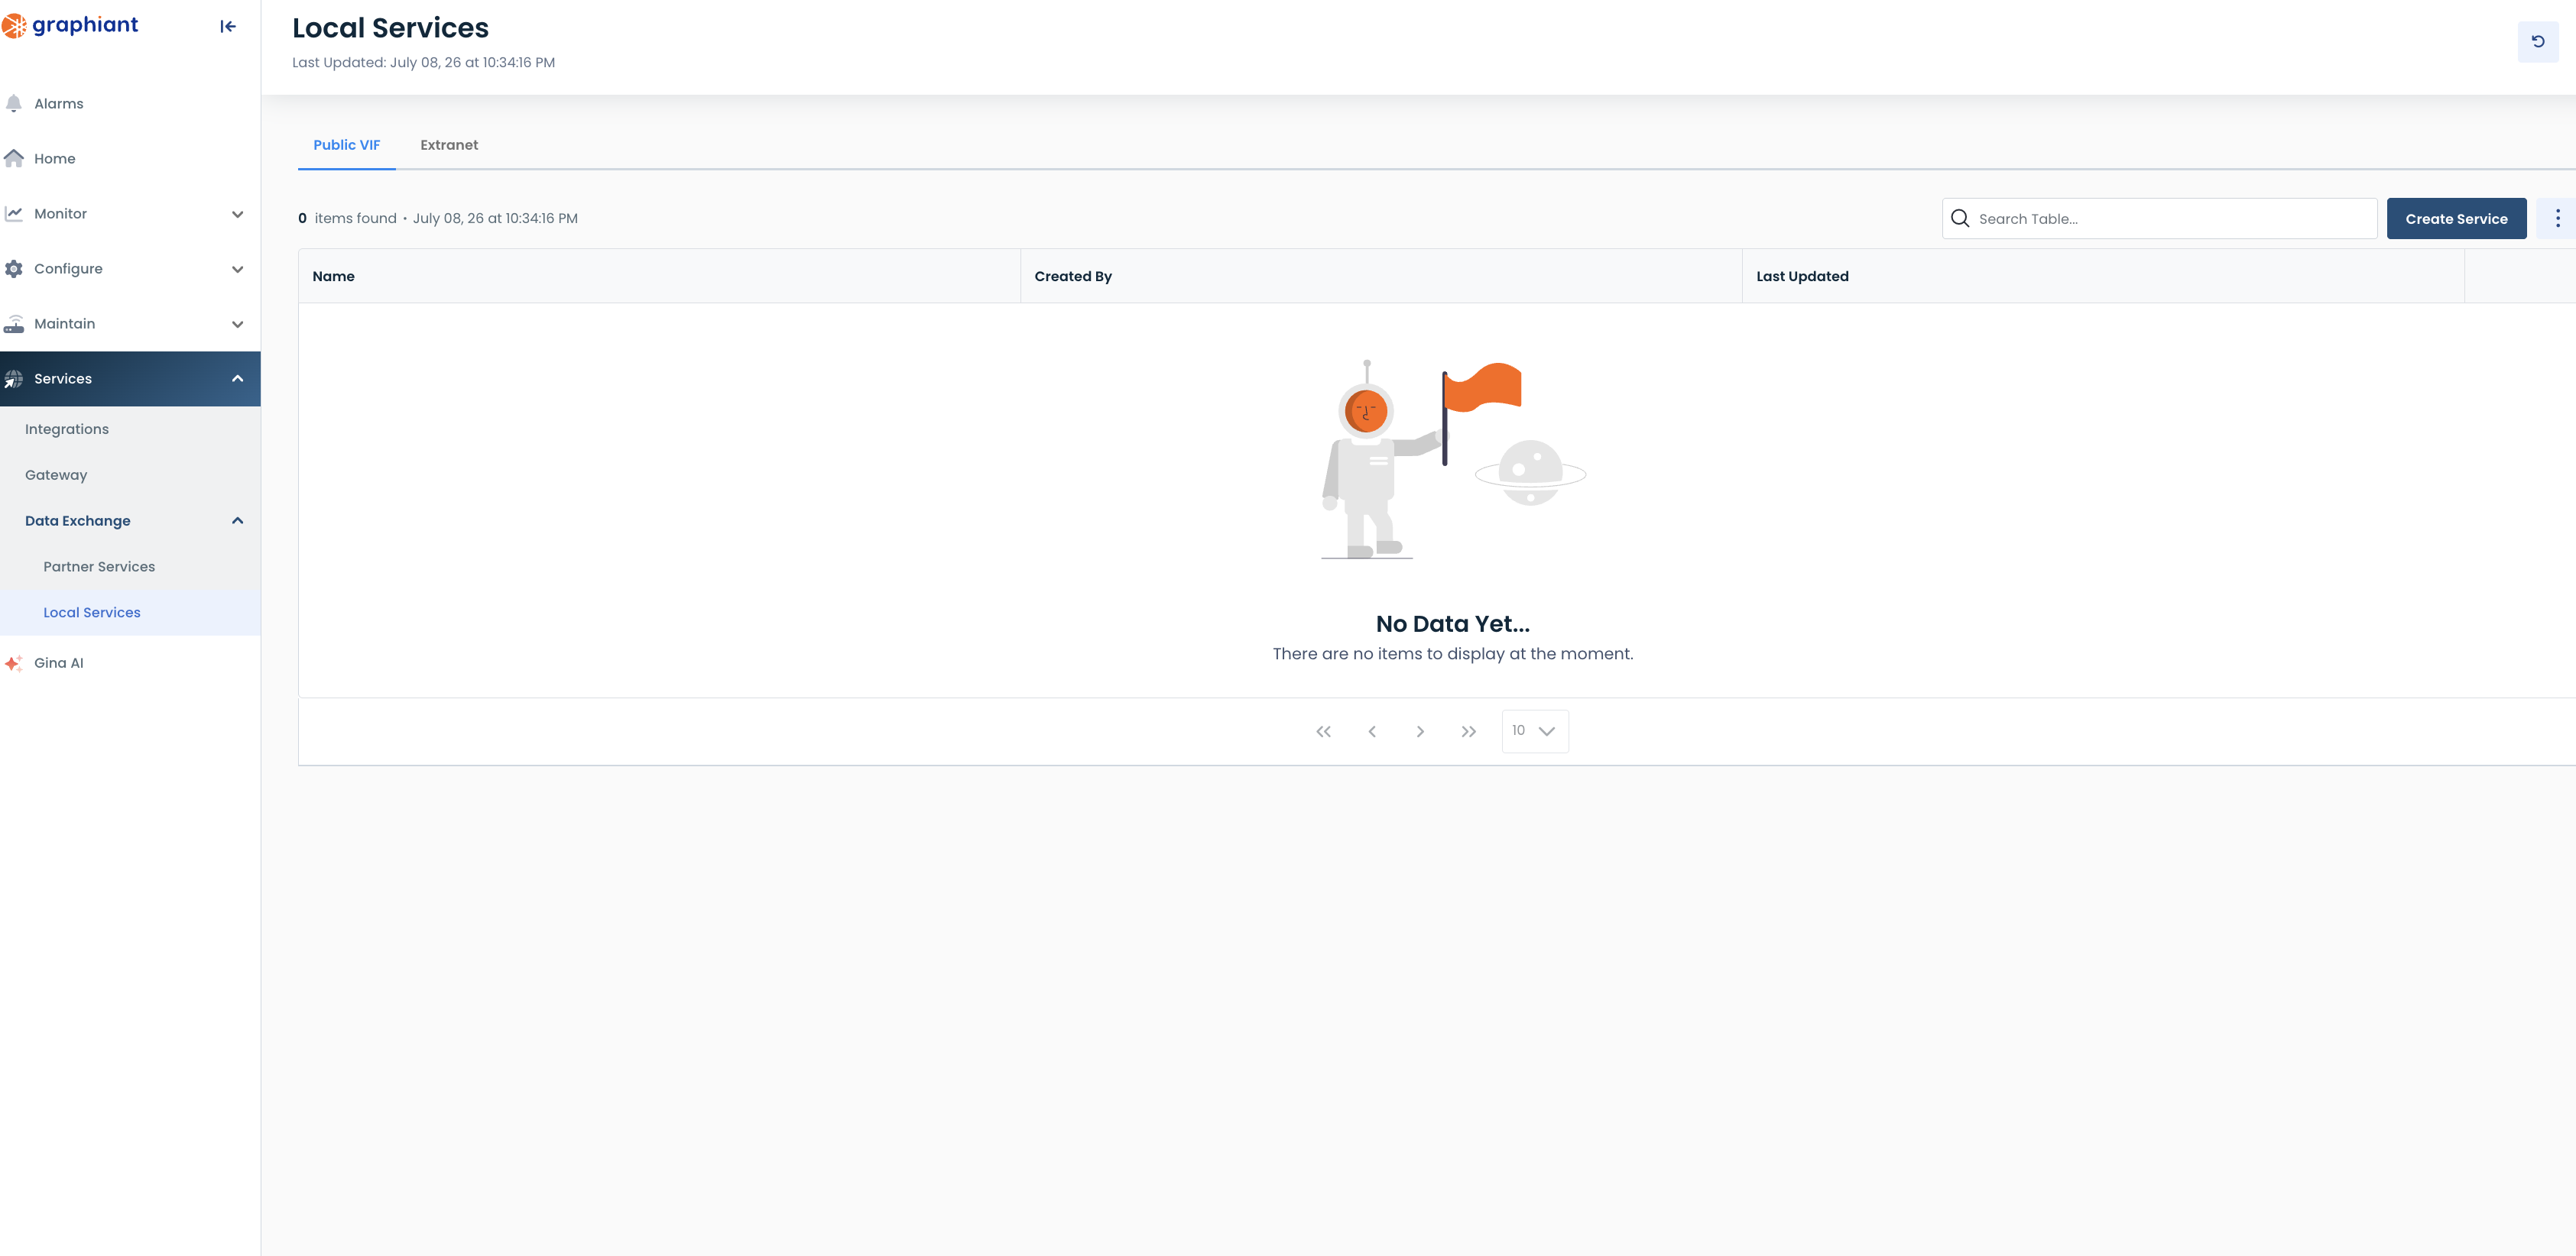This screenshot has height=1256, width=2576.
Task: Go to the next page
Action: (x=1420, y=733)
